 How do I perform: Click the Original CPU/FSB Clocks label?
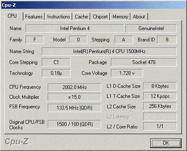(x=27, y=125)
